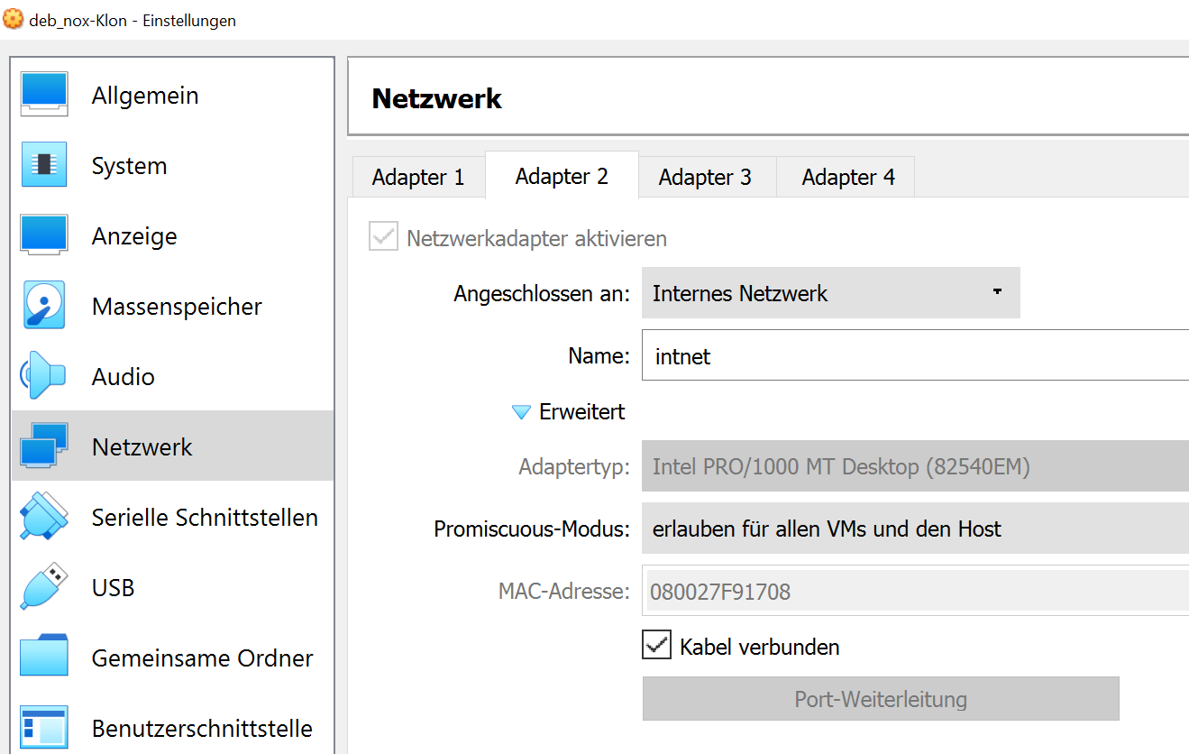This screenshot has width=1189, height=754.
Task: Switch to the Adapter 1 tab
Action: pyautogui.click(x=418, y=178)
